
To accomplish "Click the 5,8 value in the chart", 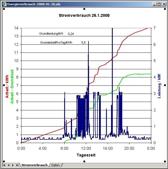I will [83, 43].
